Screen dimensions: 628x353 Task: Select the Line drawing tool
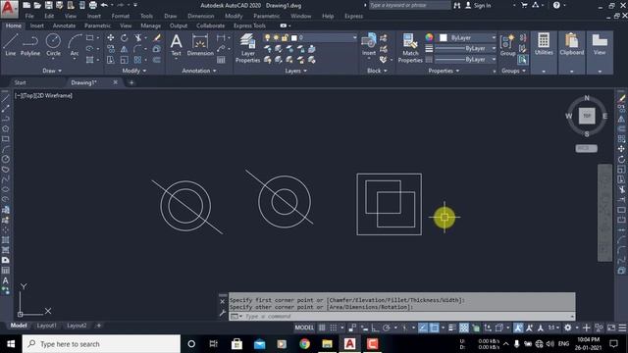click(x=11, y=45)
